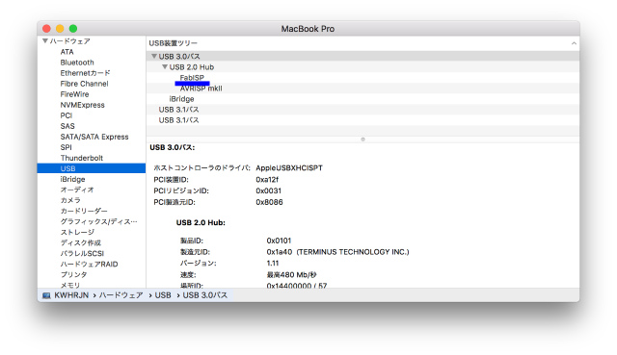This screenshot has width=617, height=355.
Task: Select SATA/SATA Express entry
Action: click(94, 137)
